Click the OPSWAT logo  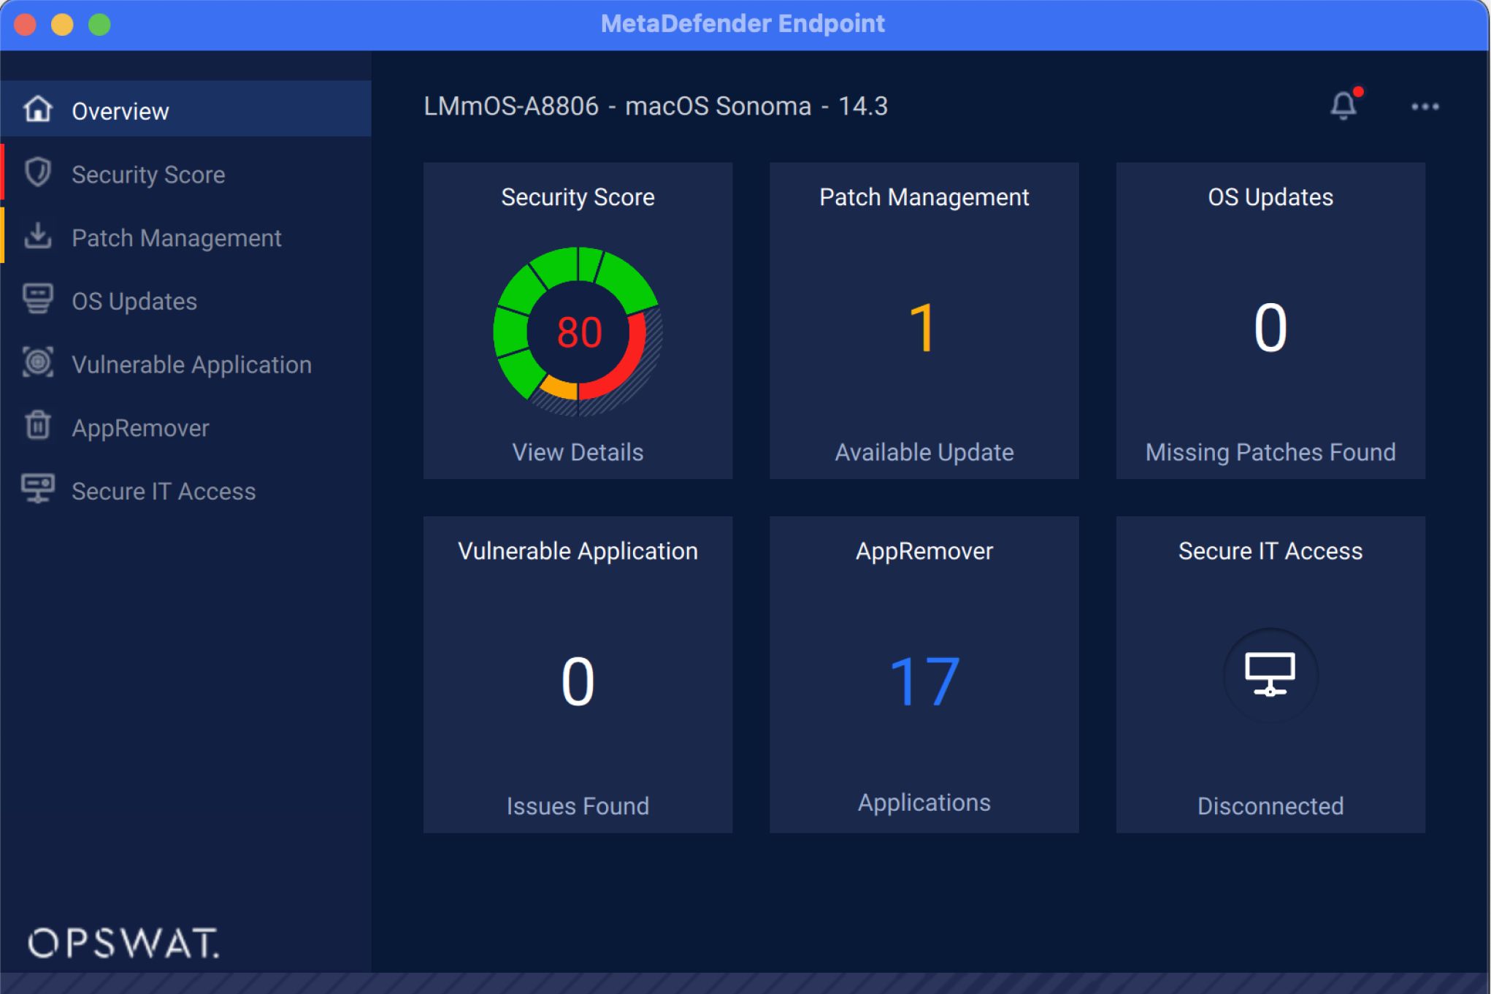click(x=124, y=942)
